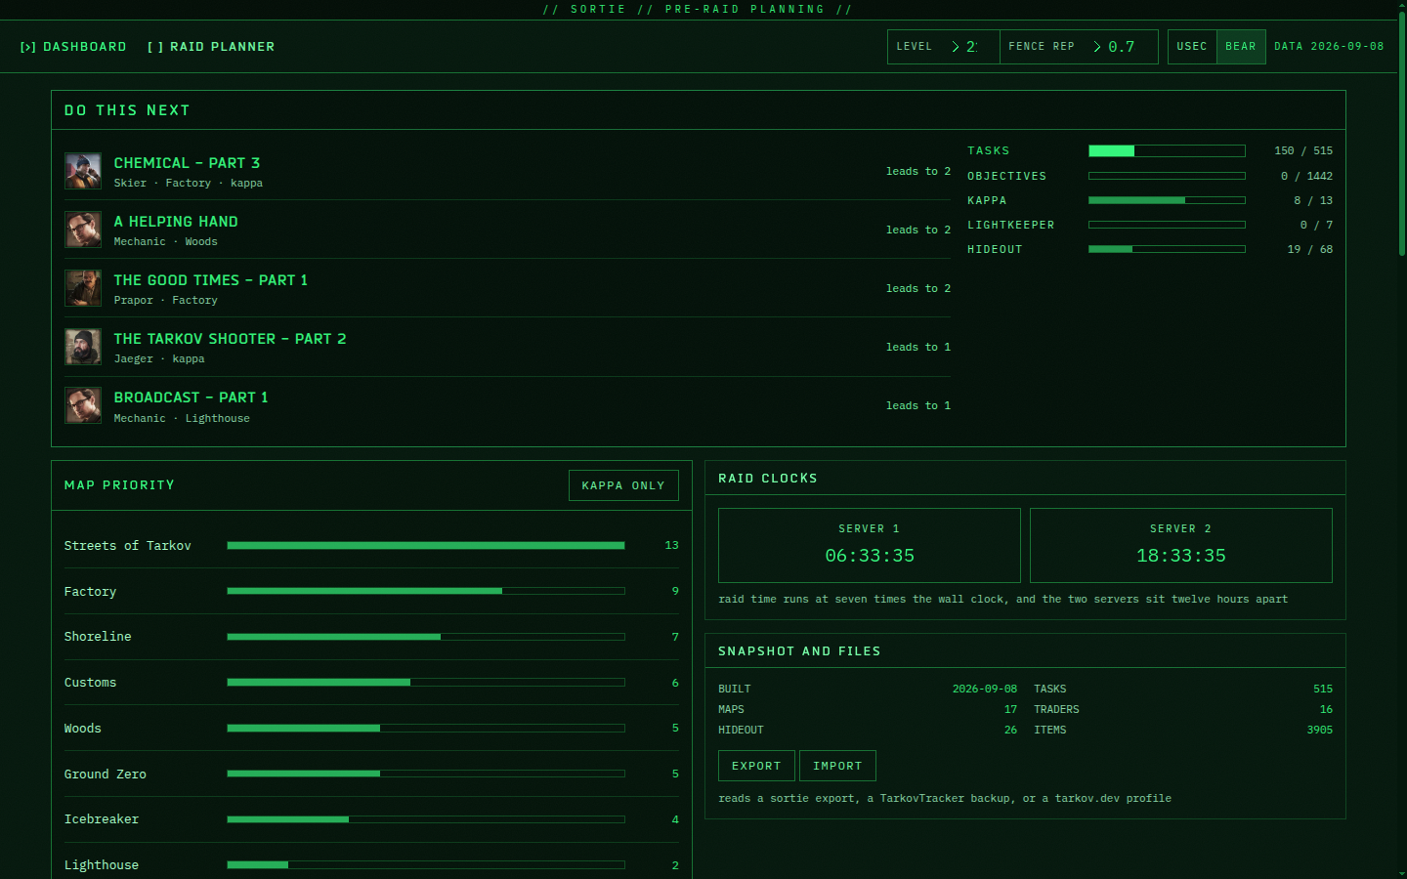Click Prapor portrait beside The Good Times
The height and width of the screenshot is (879, 1407).
pos(83,288)
